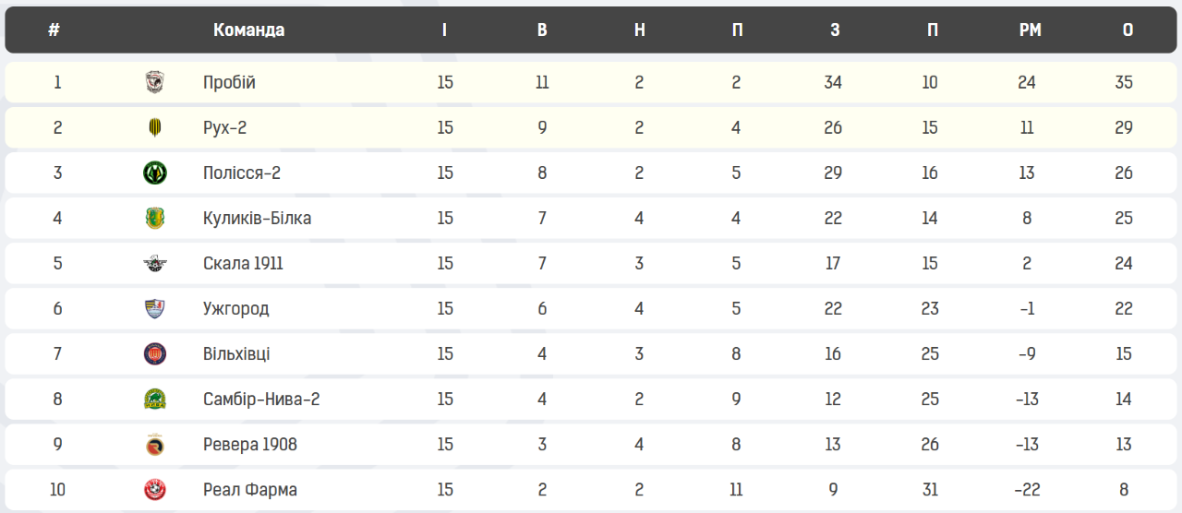Open the Полісся-2 team emblem

155,173
